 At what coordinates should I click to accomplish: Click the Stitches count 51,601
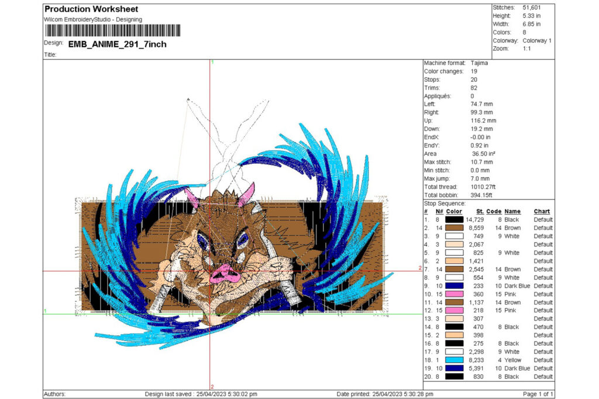click(531, 8)
